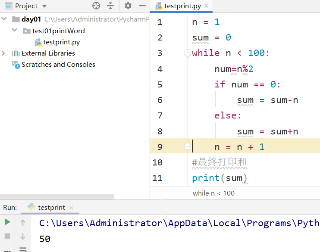Image resolution: width=320 pixels, height=252 pixels.
Task: Click line number 1 in gutter
Action: pyautogui.click(x=160, y=22)
